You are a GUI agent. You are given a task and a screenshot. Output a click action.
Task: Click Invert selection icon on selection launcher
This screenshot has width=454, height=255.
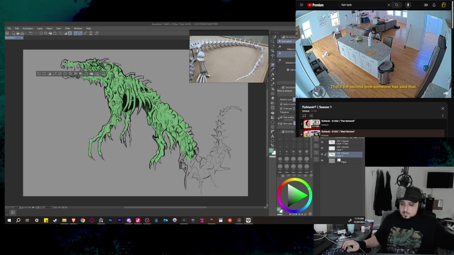[x=50, y=74]
